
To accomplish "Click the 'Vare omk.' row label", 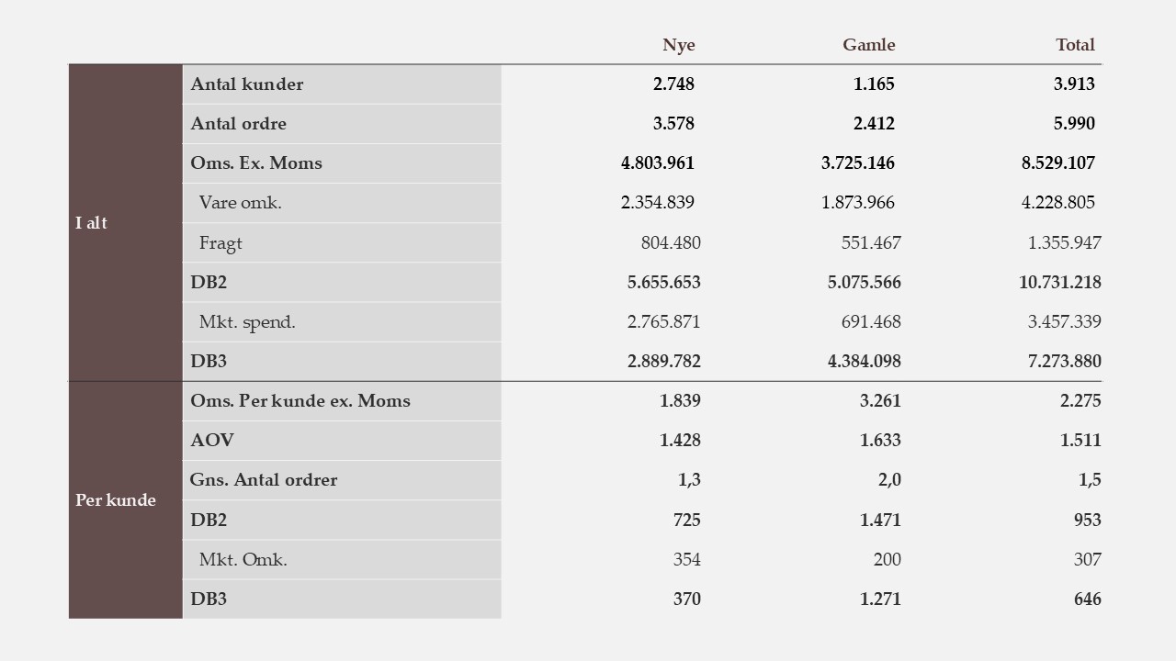I will [x=241, y=203].
